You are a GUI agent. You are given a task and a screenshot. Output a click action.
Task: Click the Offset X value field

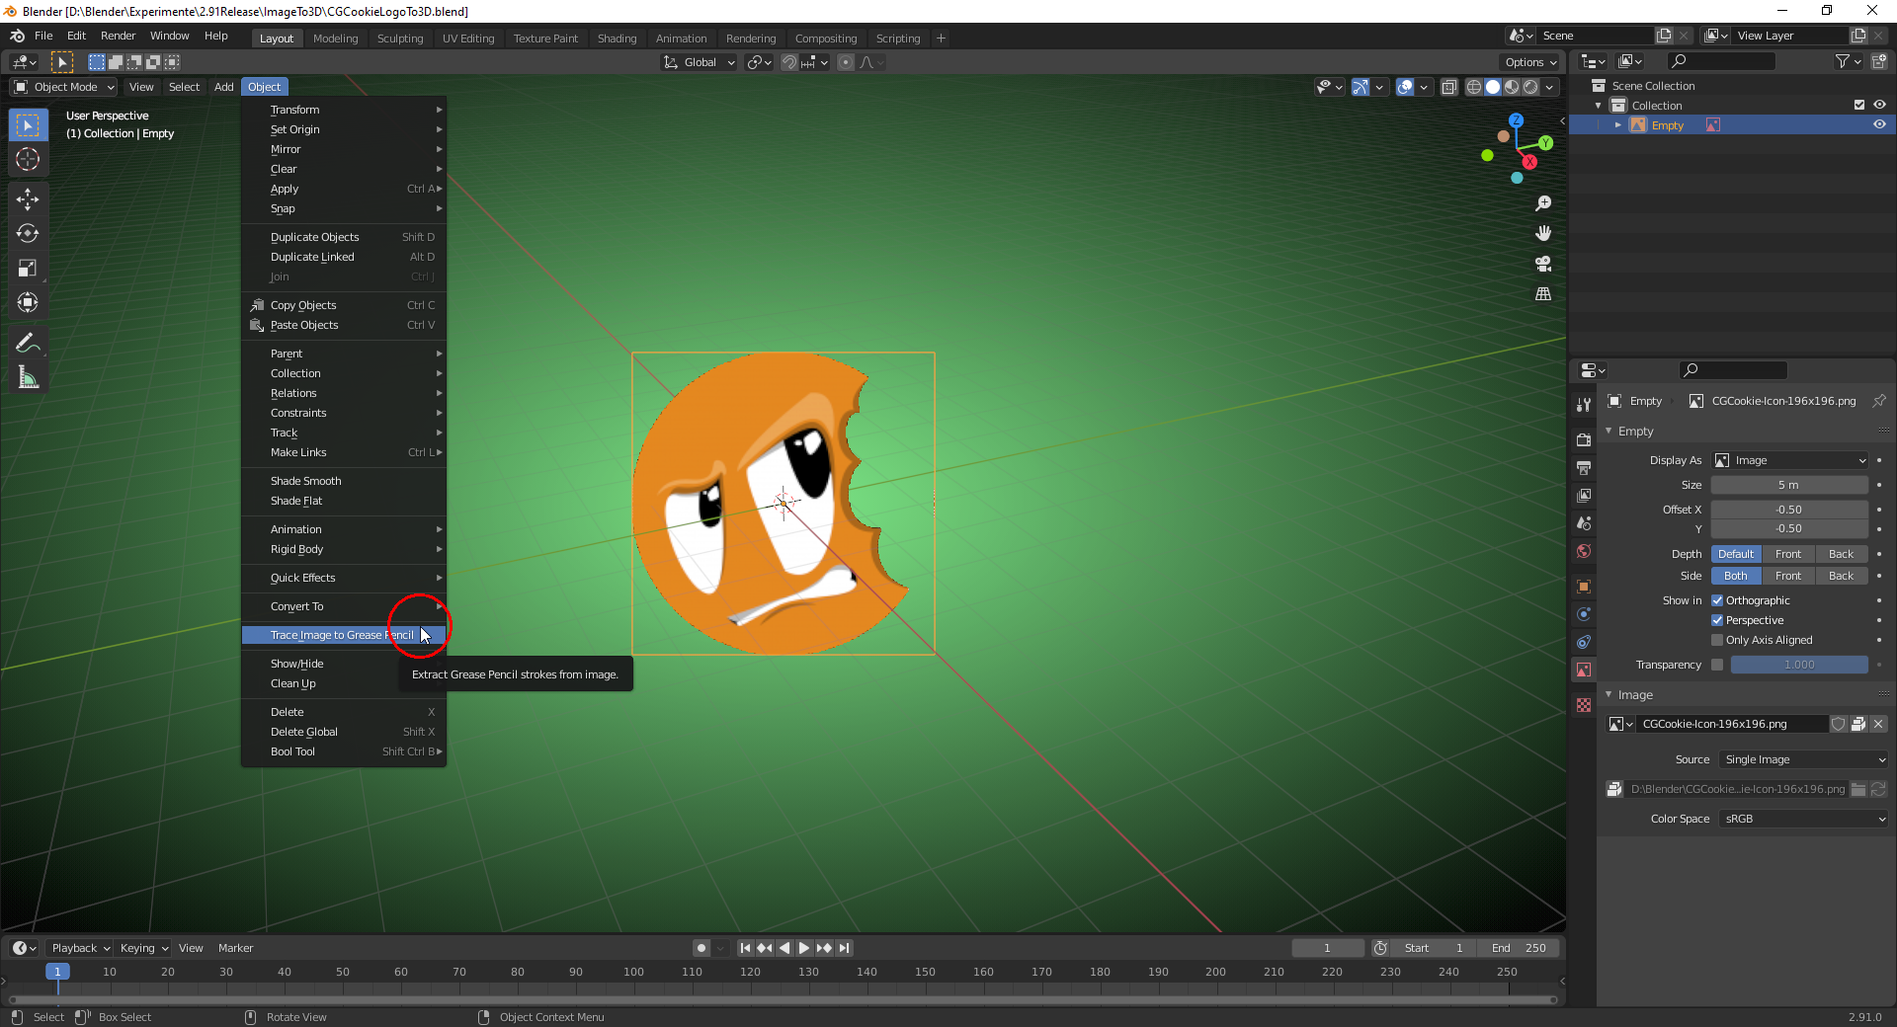point(1789,510)
